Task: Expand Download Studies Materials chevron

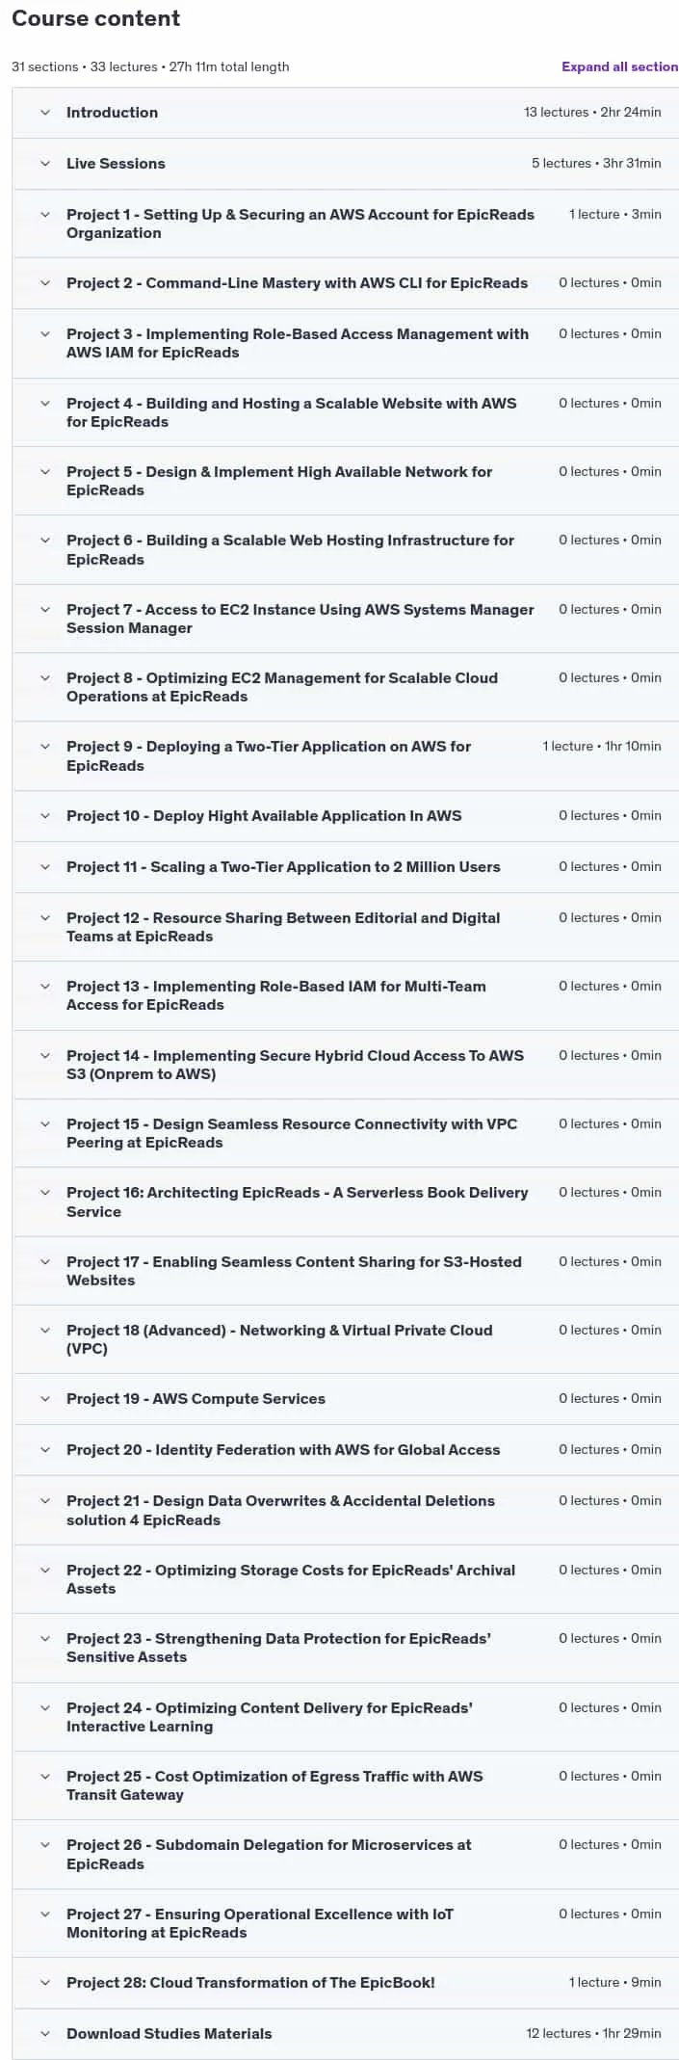Action: coord(45,2034)
